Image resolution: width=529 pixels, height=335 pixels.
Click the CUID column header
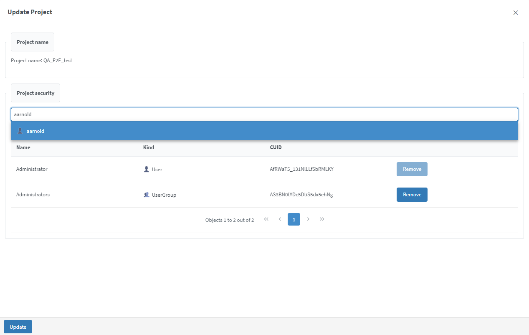pos(276,147)
